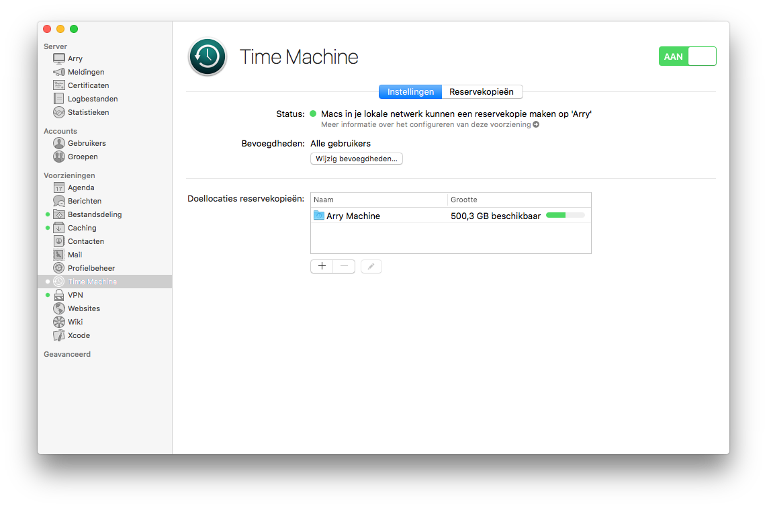
Task: Click the pencil edit destination button
Action: (371, 266)
